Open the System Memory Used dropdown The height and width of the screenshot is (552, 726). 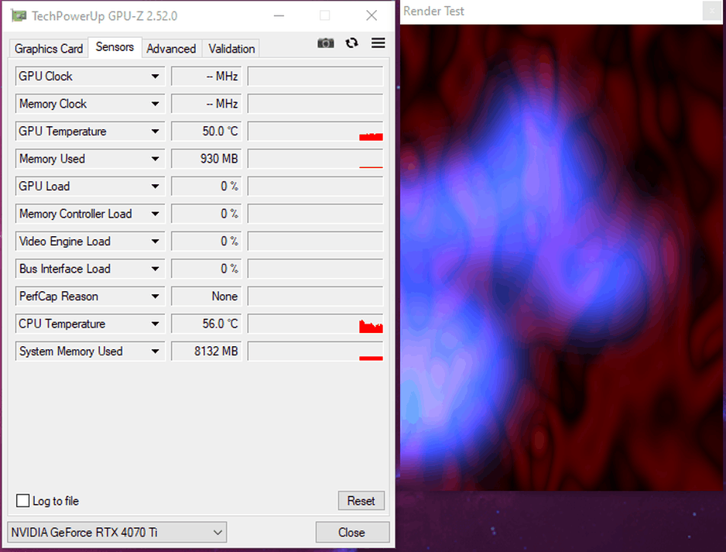155,351
